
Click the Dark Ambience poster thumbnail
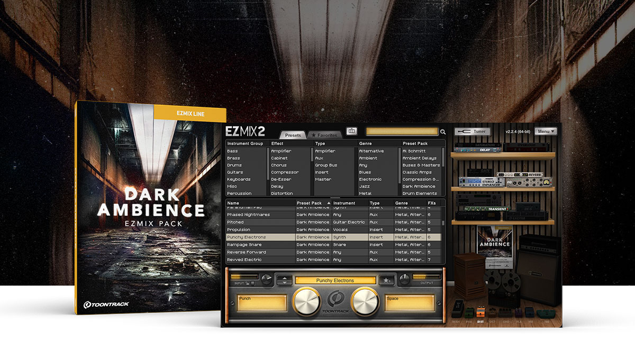click(x=495, y=246)
